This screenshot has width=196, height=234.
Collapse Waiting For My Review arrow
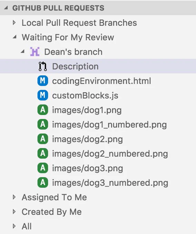(14, 37)
